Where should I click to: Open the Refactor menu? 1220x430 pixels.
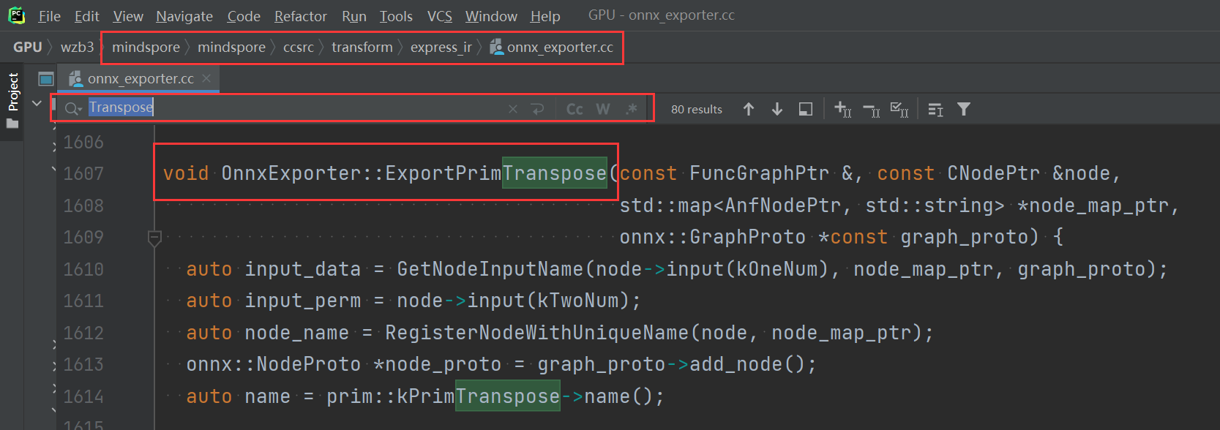point(301,16)
